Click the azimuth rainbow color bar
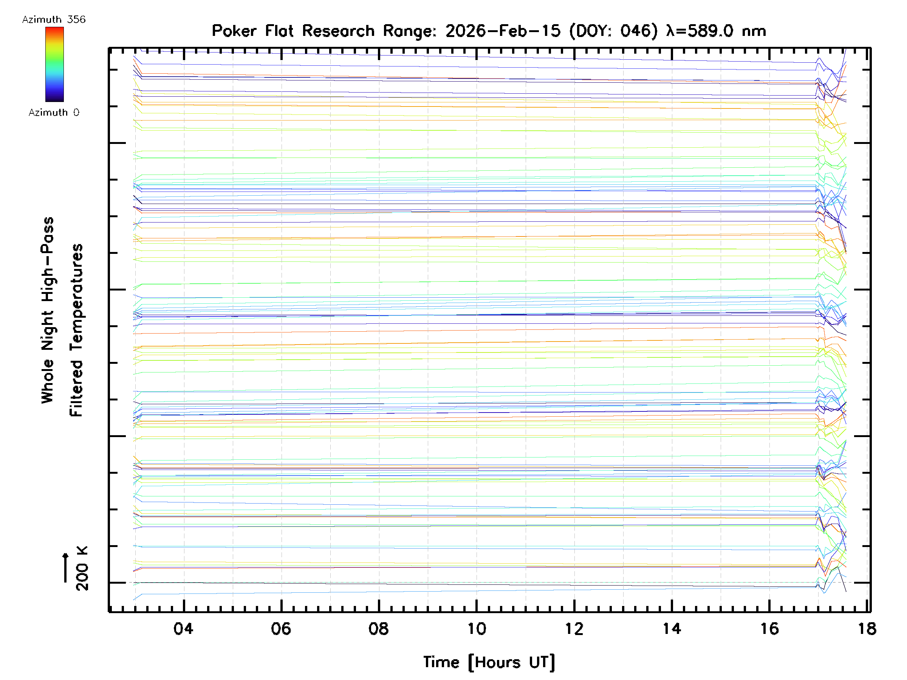907x680 pixels. (54, 64)
